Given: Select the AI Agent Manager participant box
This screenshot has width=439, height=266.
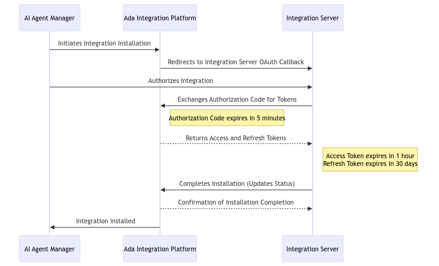Looking at the screenshot, I should [x=49, y=17].
